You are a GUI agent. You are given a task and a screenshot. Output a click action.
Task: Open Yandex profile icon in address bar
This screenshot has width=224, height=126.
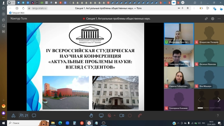pos(17,8)
